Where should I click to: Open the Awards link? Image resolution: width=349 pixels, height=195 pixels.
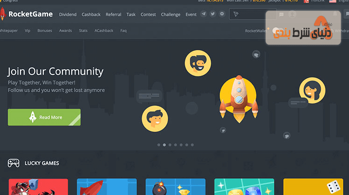[65, 31]
